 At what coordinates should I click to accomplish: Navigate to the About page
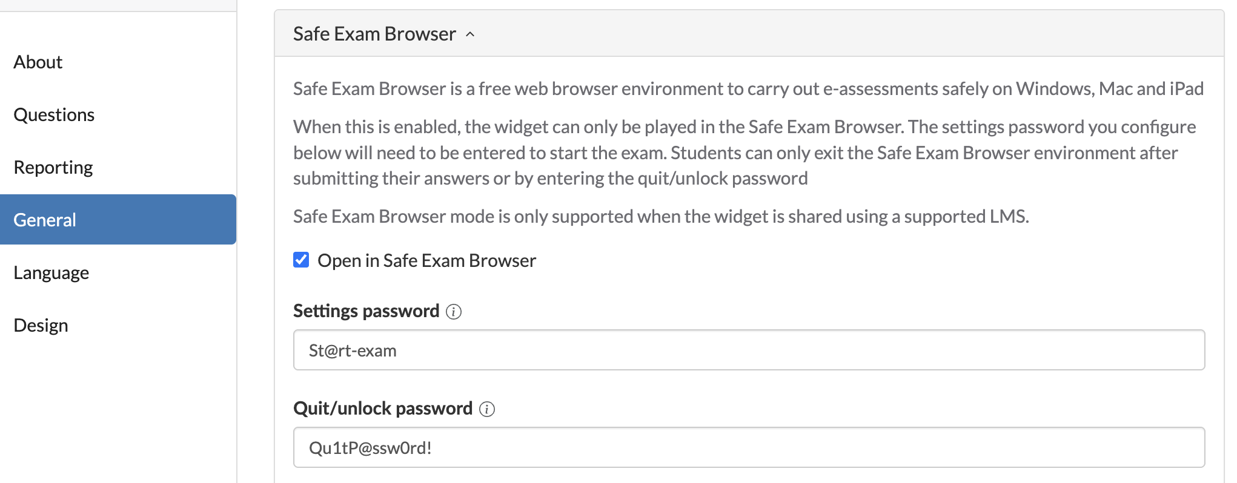click(38, 61)
